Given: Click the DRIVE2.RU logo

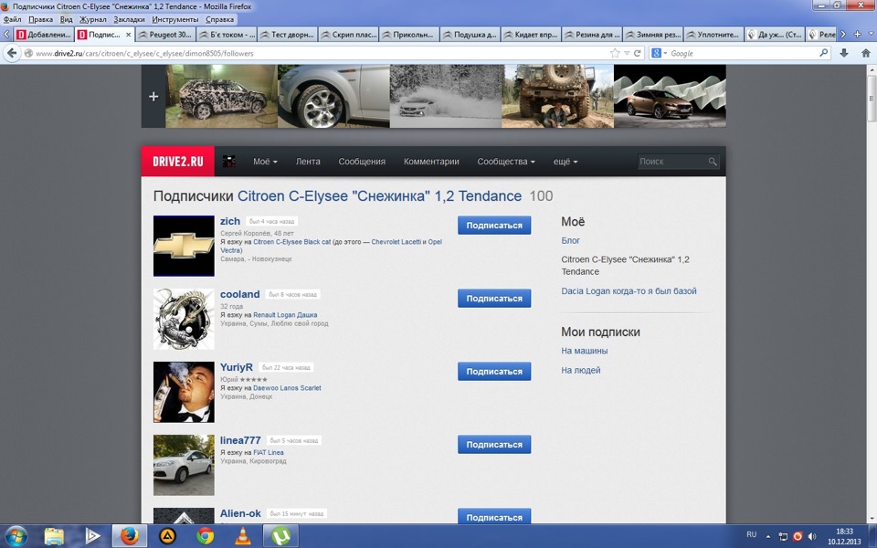Looking at the screenshot, I should click(x=178, y=162).
